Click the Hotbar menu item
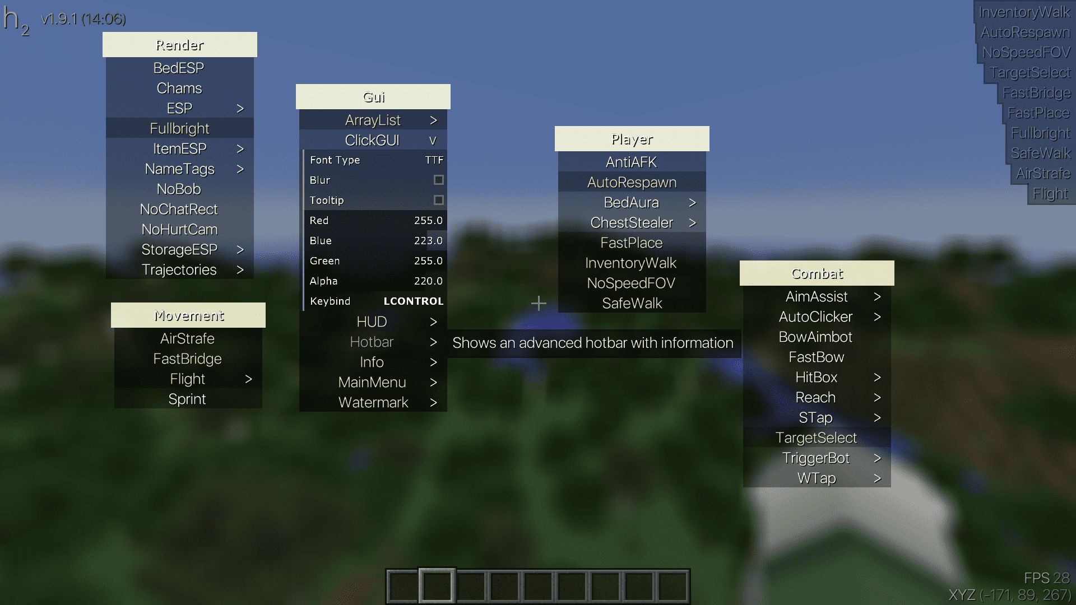The image size is (1076, 605). tap(372, 341)
